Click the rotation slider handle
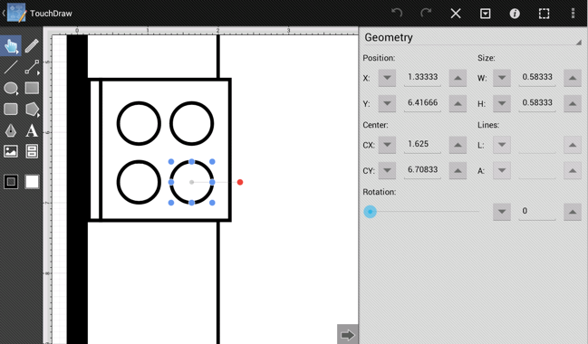 pos(371,212)
